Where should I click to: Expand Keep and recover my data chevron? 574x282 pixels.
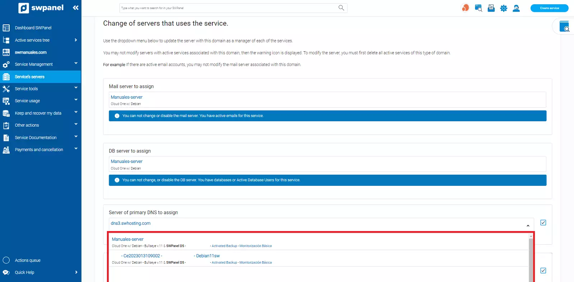tap(76, 112)
